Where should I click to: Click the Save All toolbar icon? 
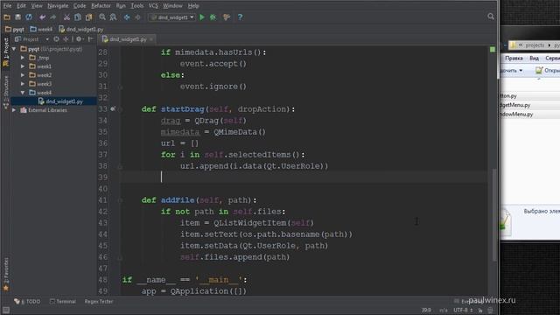coord(17,17)
